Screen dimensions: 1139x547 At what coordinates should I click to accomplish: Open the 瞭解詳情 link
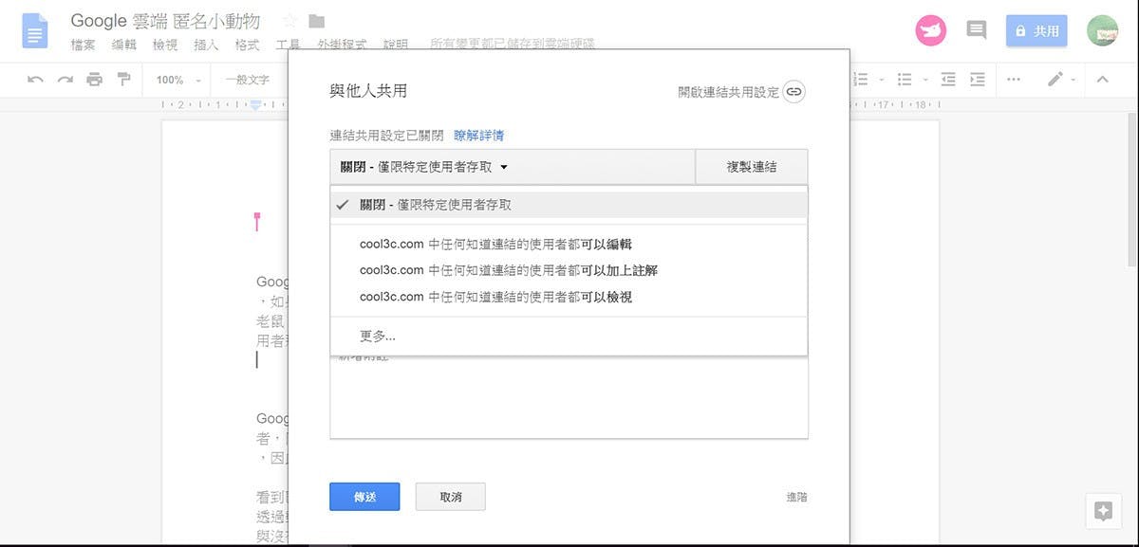479,136
